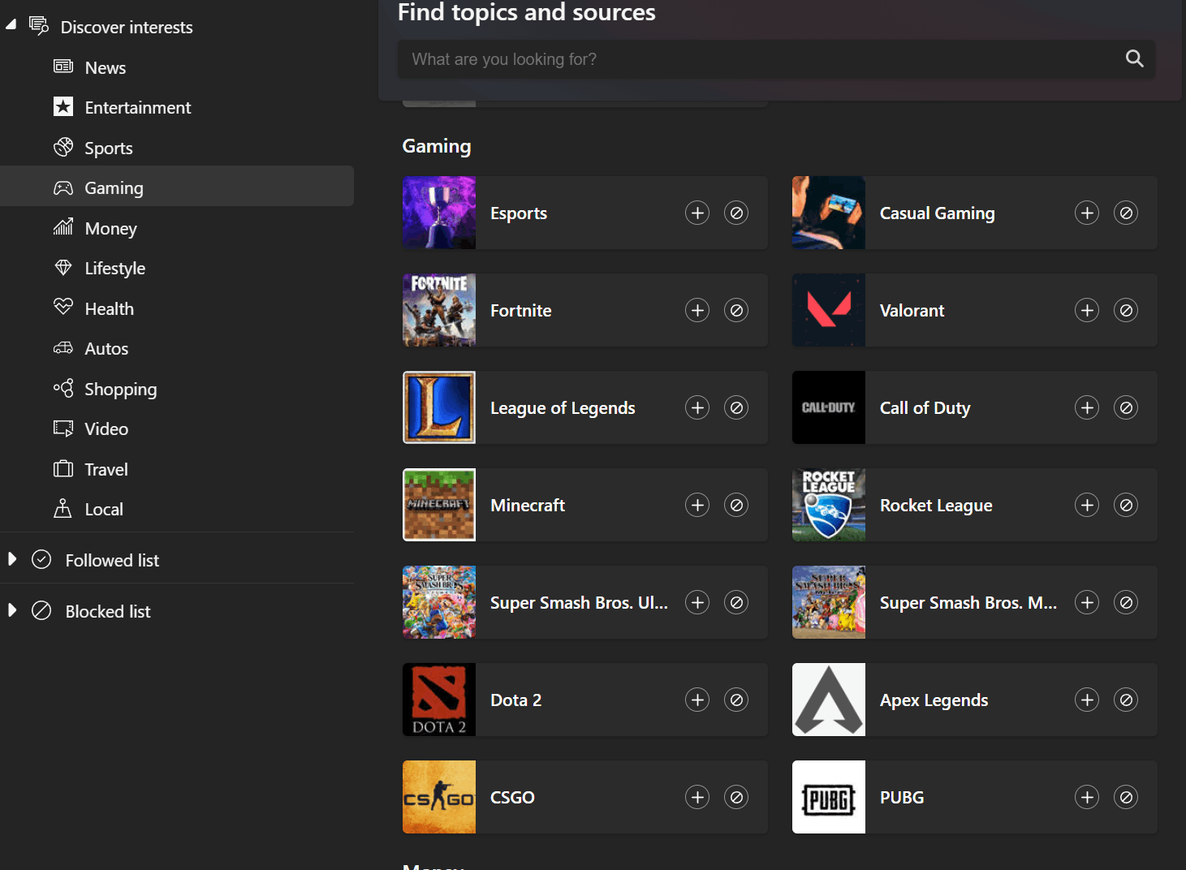Open the Local category
The image size is (1186, 870).
177,509
